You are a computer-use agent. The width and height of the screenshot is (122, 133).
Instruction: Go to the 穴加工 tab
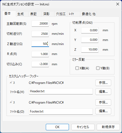(61, 14)
